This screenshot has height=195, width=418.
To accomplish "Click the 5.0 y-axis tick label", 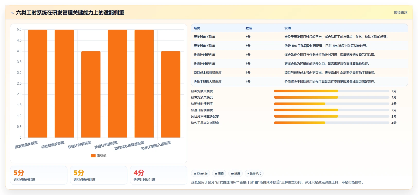I will (x=19, y=29).
